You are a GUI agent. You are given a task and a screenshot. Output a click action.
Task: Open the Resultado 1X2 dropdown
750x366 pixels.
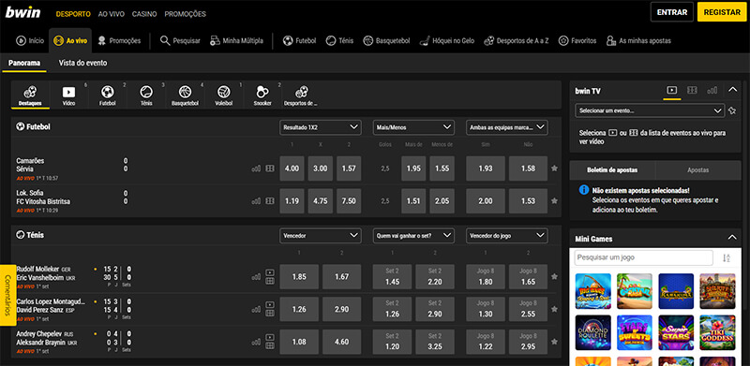tap(320, 127)
